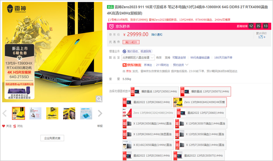Screen dimensions: 273x161
Task: Choose option 星战2022 12代i5|3050Ti|144Hz
Action: pyautogui.click(x=199, y=155)
